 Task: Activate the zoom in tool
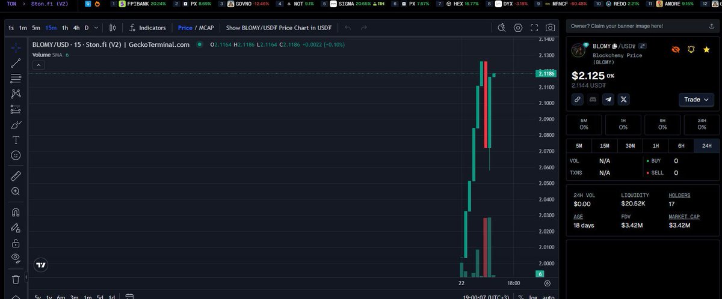coord(16,192)
